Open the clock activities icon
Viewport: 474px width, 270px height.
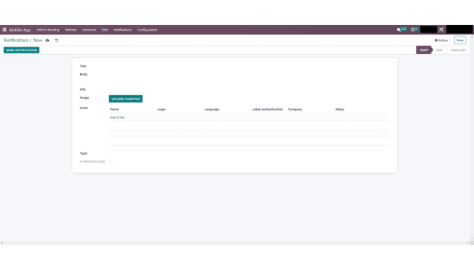click(413, 30)
